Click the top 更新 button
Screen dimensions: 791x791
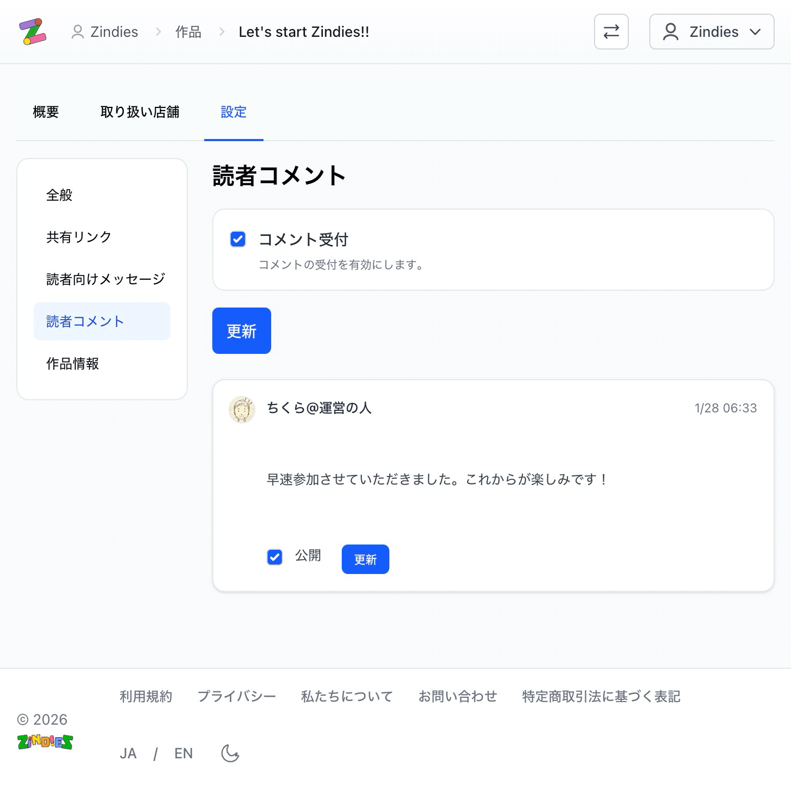[x=241, y=331]
